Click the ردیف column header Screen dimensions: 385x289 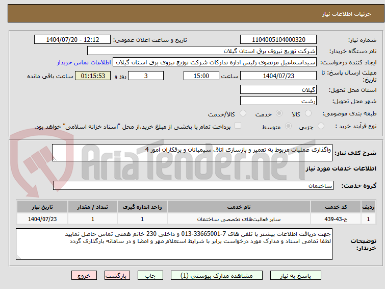click(368, 207)
